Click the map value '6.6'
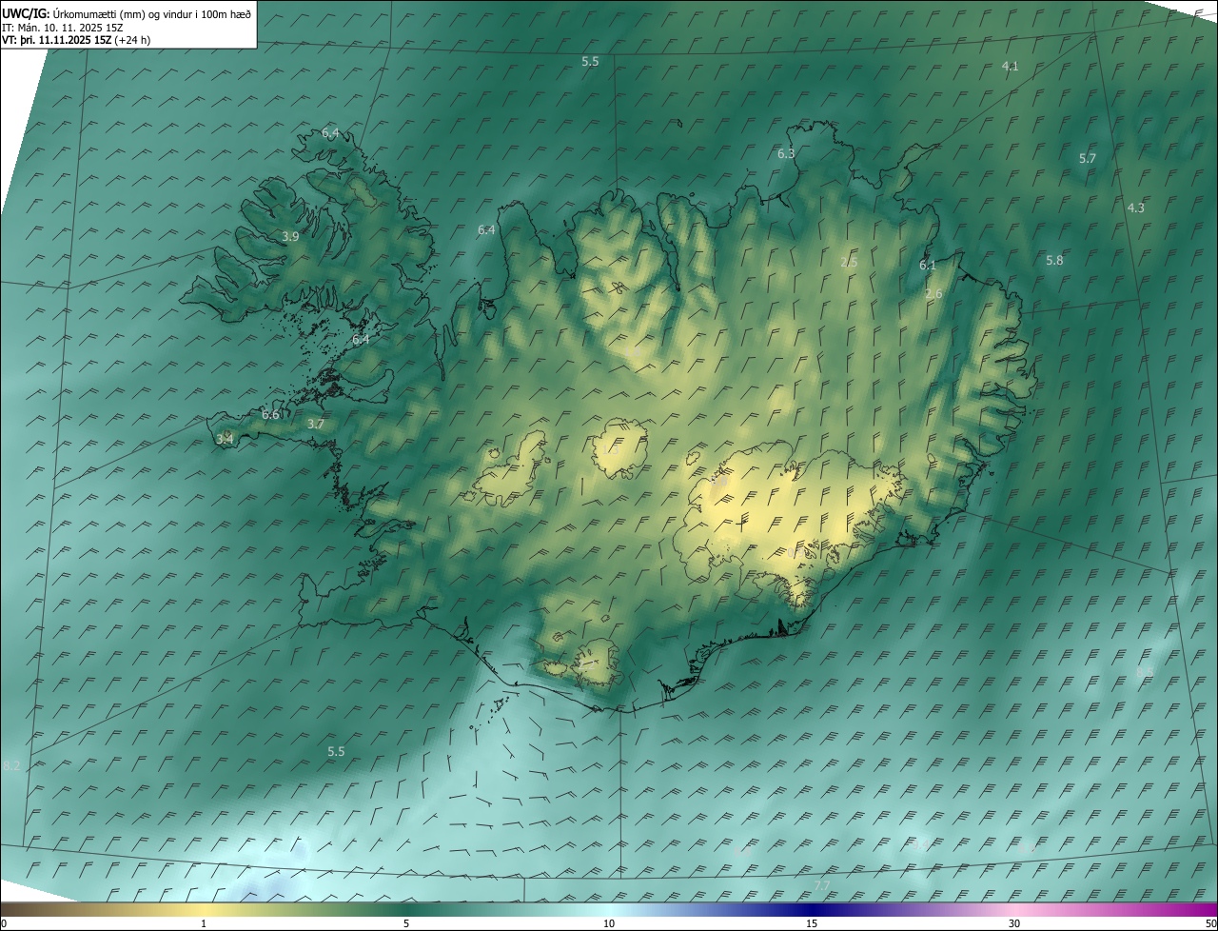Viewport: 1218px width, 931px height. click(x=271, y=414)
